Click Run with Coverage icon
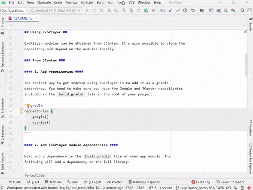This screenshot has width=253, height=190. click(116, 10)
